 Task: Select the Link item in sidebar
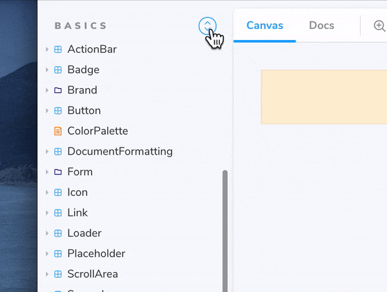click(x=77, y=213)
